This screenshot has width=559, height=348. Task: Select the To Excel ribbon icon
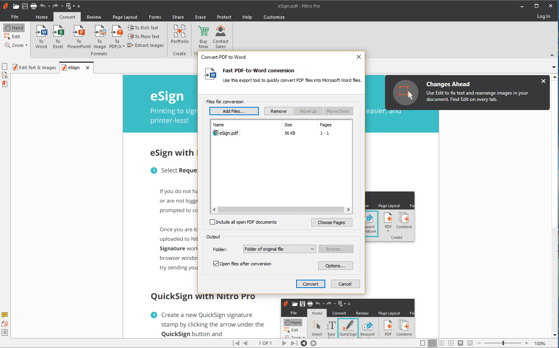pos(58,33)
